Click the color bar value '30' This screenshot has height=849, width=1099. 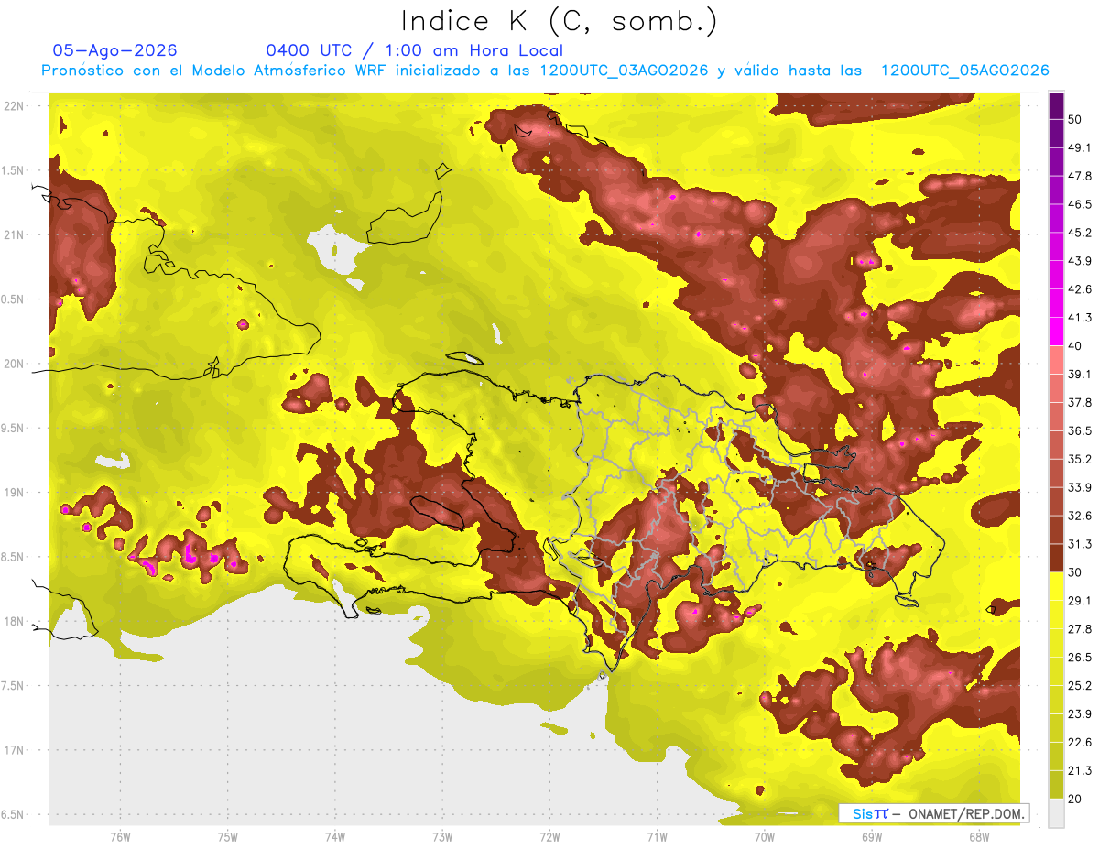point(1075,572)
